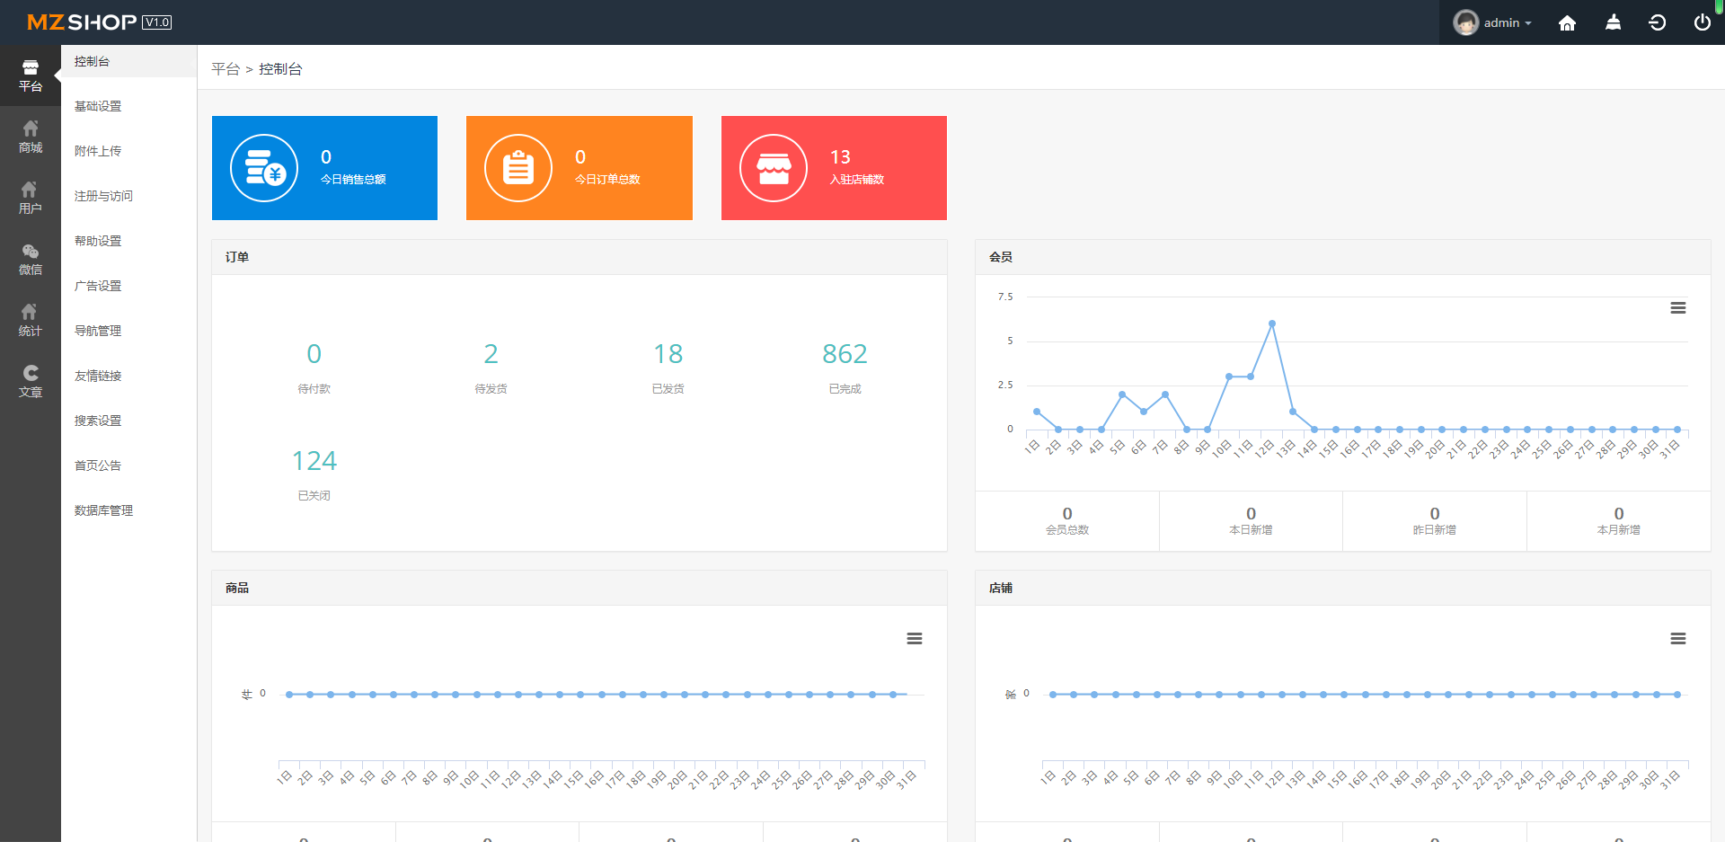Click the 已发货 order count 18
Viewport: 1725px width, 842px height.
click(668, 354)
